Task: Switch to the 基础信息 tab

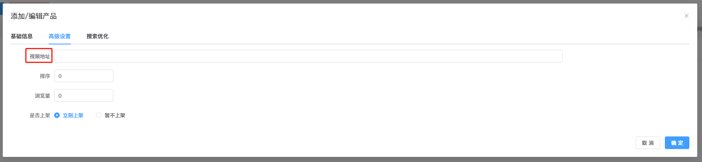Action: 22,36
